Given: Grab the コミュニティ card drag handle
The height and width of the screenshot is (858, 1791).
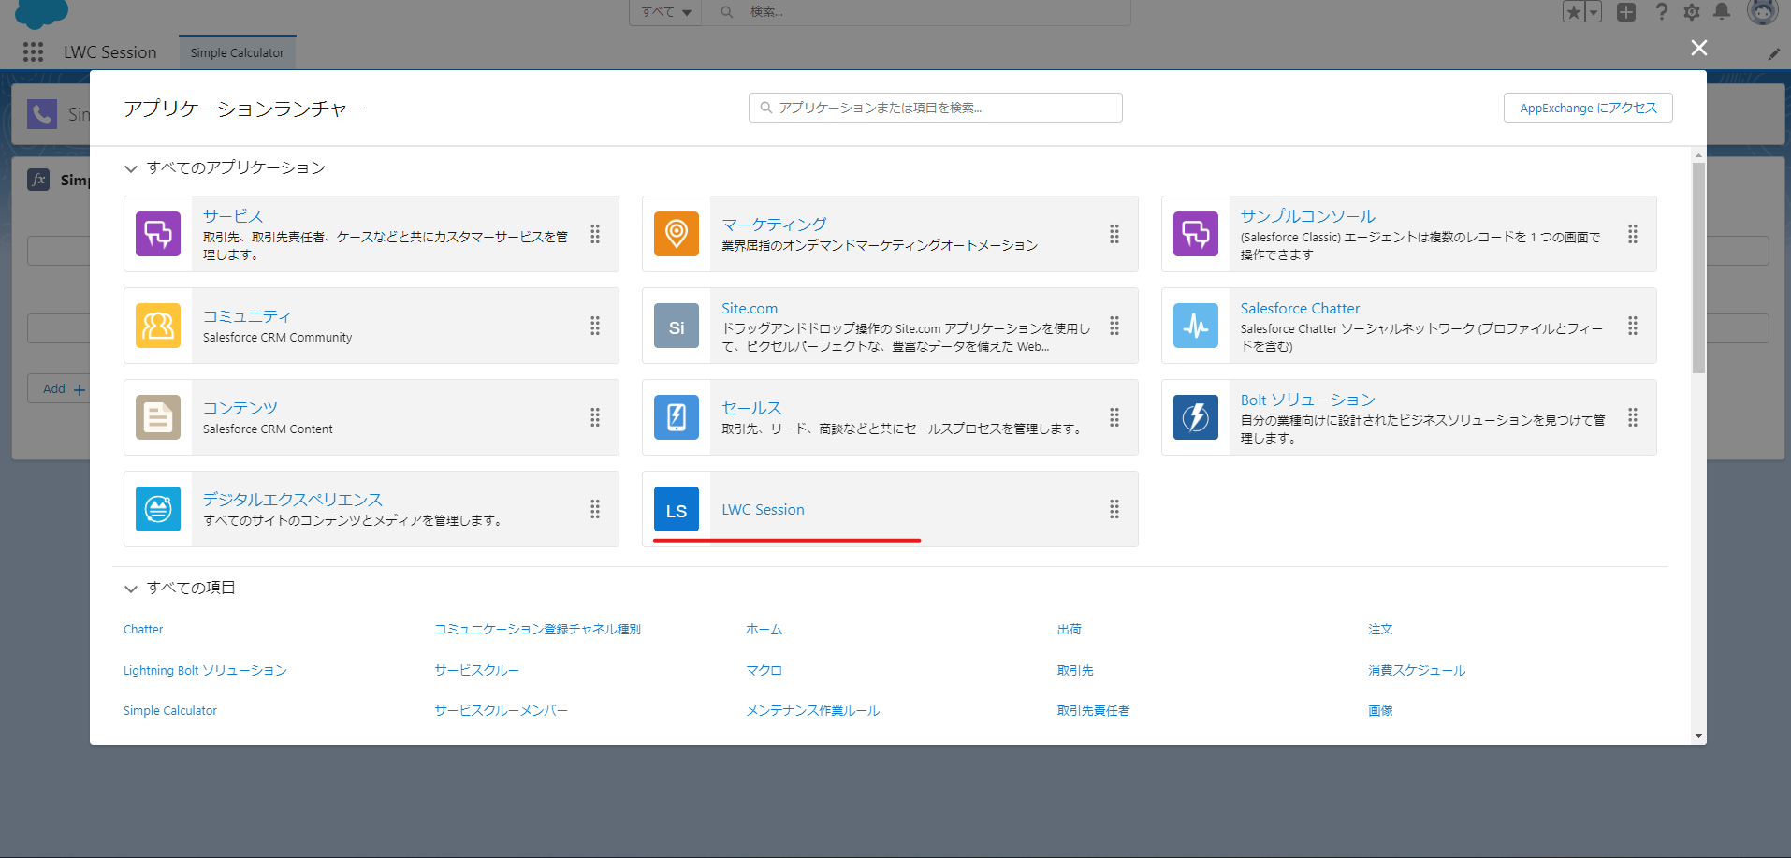Looking at the screenshot, I should point(595,326).
